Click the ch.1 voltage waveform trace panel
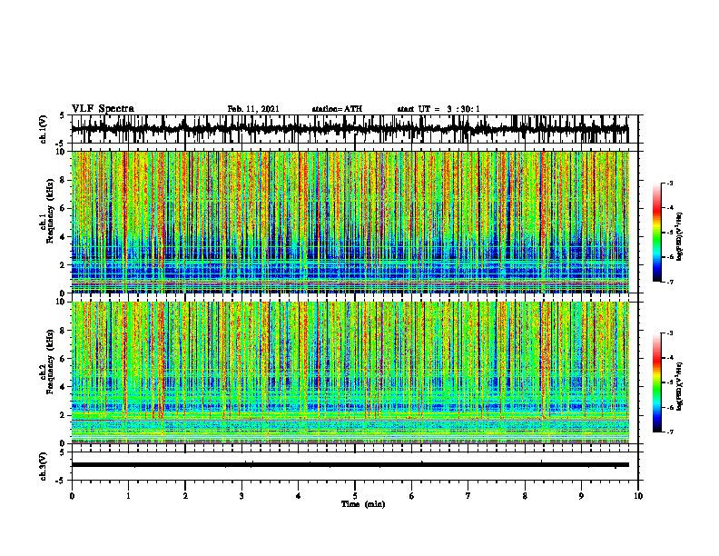The image size is (719, 556). tap(354, 129)
